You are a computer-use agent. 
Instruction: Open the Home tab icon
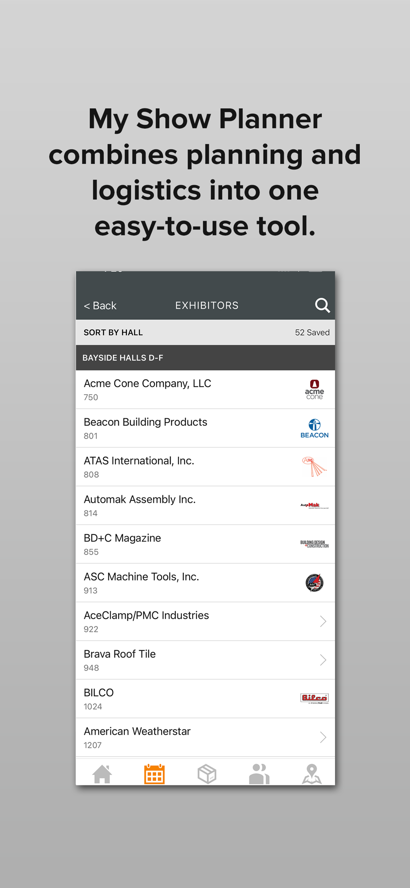click(102, 774)
